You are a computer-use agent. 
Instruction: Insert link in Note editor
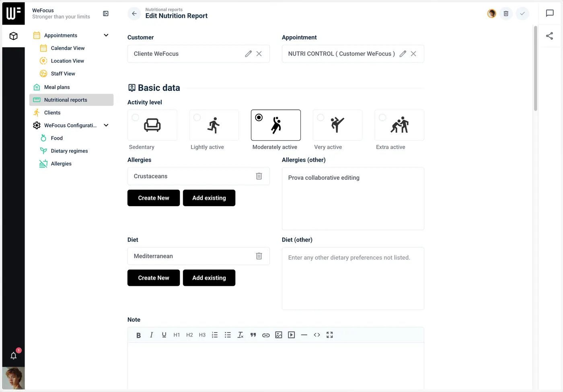(266, 335)
